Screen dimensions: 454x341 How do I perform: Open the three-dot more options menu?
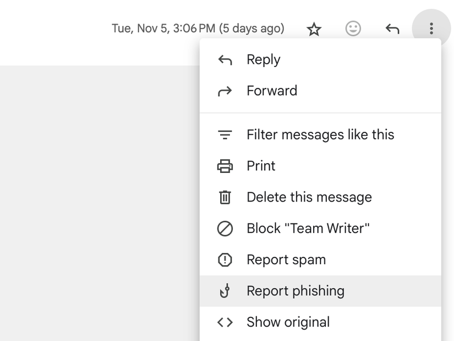click(x=431, y=29)
